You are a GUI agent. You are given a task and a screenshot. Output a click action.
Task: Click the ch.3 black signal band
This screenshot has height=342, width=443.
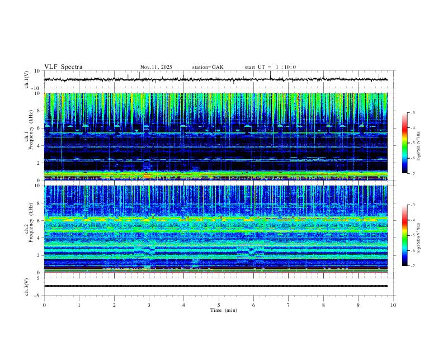pyautogui.click(x=215, y=286)
